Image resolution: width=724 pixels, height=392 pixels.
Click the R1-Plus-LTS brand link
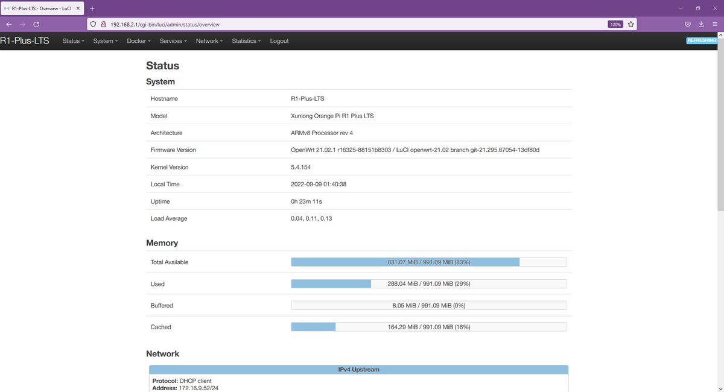(x=25, y=41)
